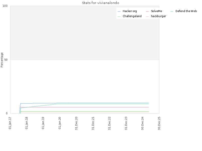The height and width of the screenshot is (151, 202).
Task: Click the x-axis date 01.Jan.18
Action: pos(27,123)
